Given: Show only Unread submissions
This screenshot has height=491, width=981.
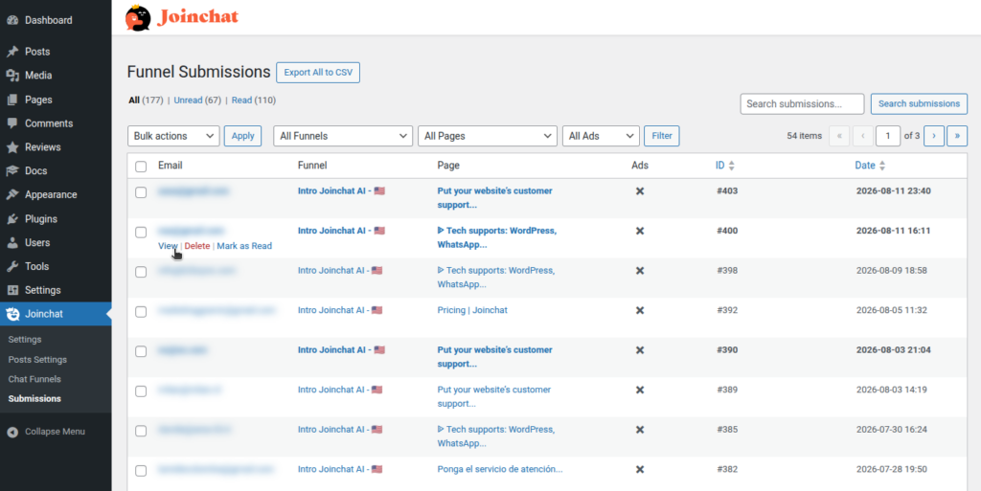Looking at the screenshot, I should [189, 100].
